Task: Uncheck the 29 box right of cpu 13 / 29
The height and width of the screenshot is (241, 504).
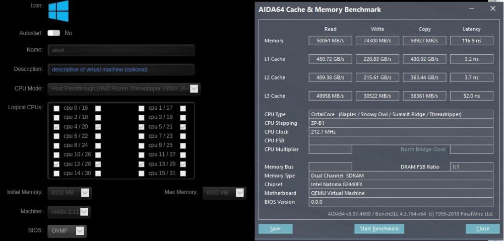Action: coord(183,165)
